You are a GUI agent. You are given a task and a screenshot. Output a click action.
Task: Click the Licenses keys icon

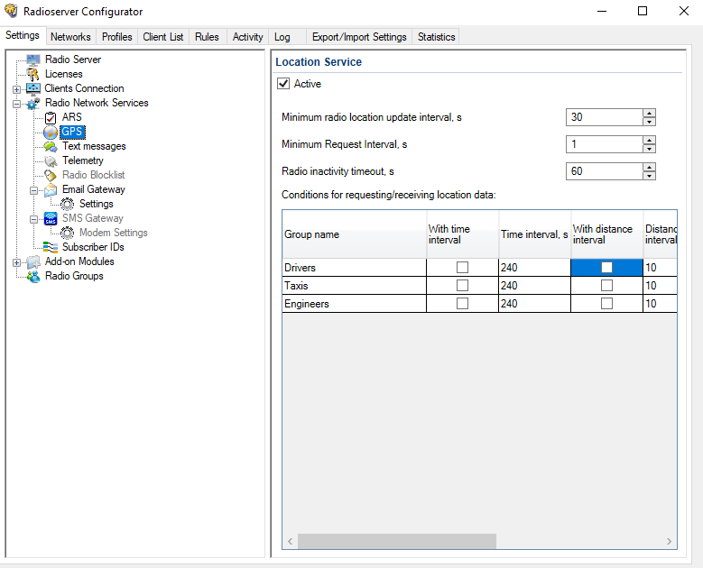pyautogui.click(x=32, y=74)
